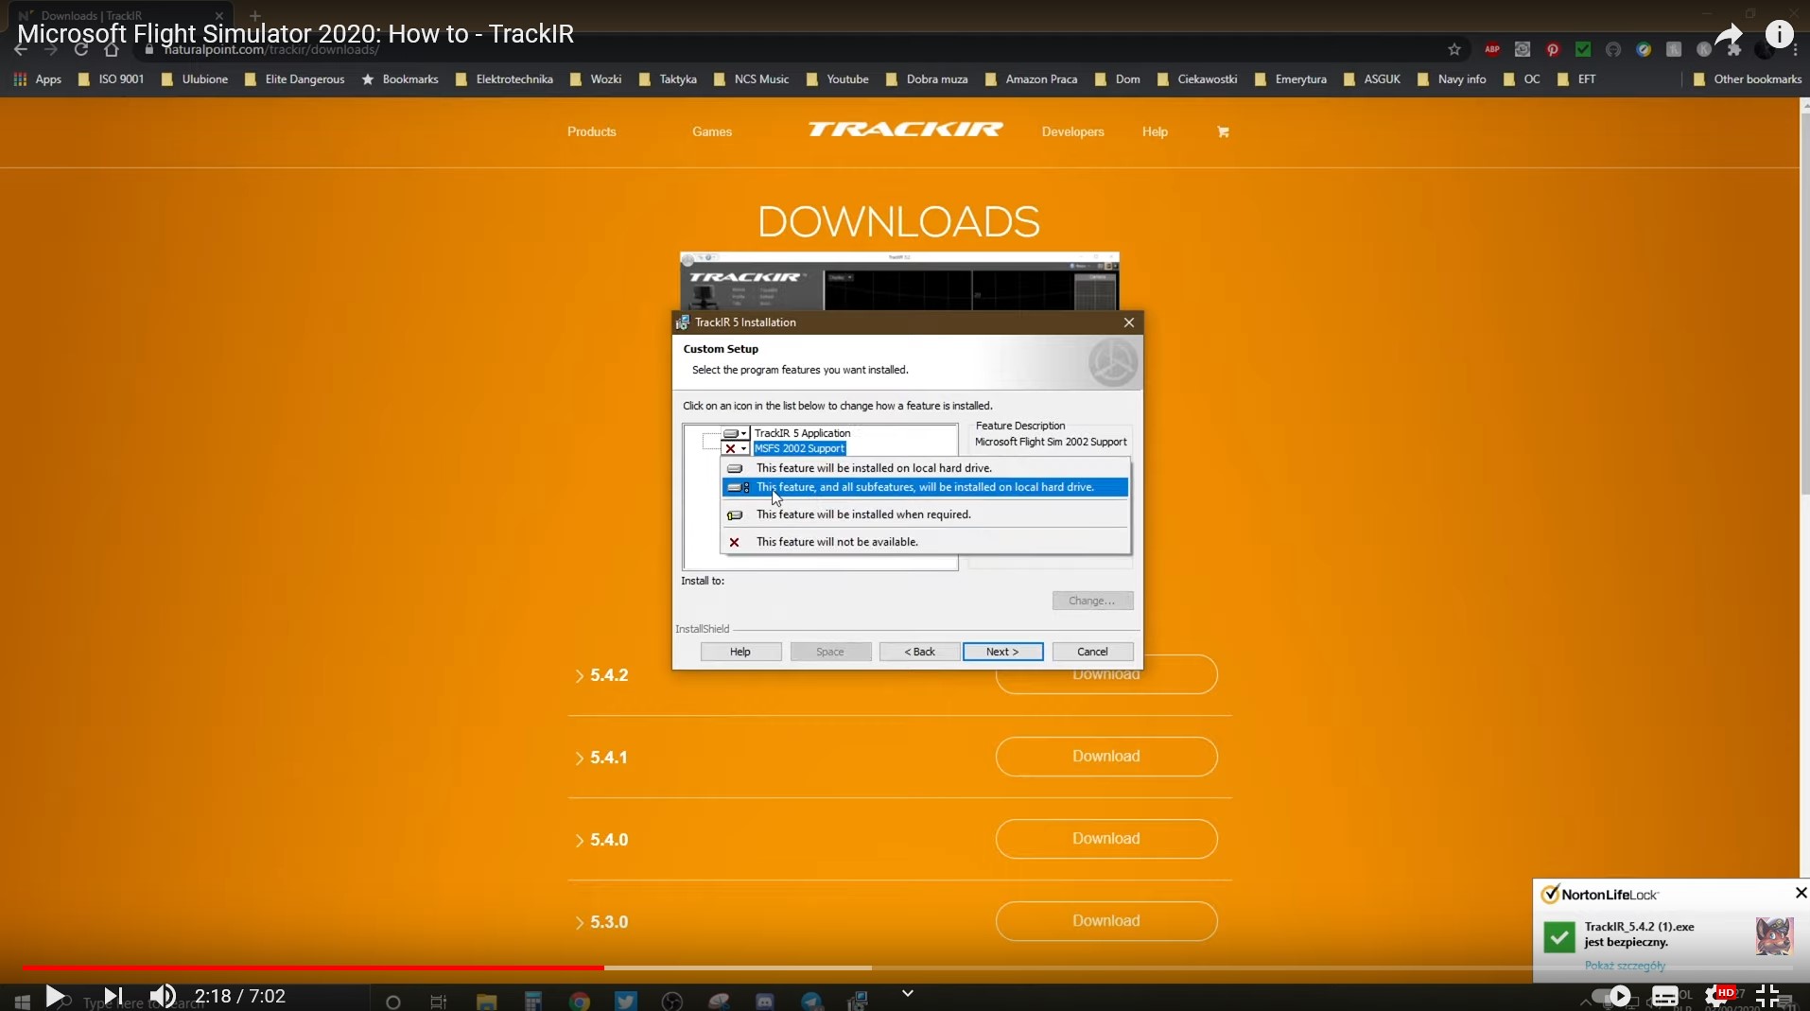The width and height of the screenshot is (1810, 1011).
Task: Open video info card icon
Action: (x=1779, y=34)
